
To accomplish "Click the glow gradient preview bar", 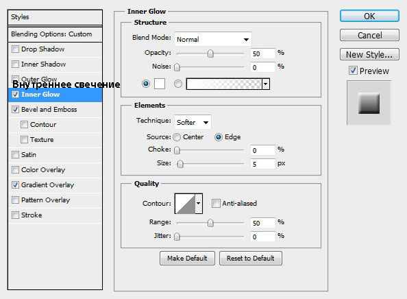I will (x=224, y=84).
